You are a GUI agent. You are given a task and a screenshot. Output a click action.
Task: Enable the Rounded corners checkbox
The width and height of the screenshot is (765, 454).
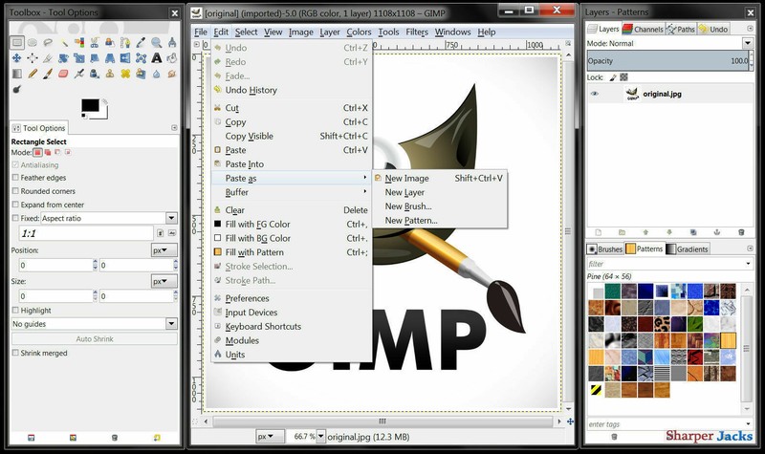coord(15,190)
